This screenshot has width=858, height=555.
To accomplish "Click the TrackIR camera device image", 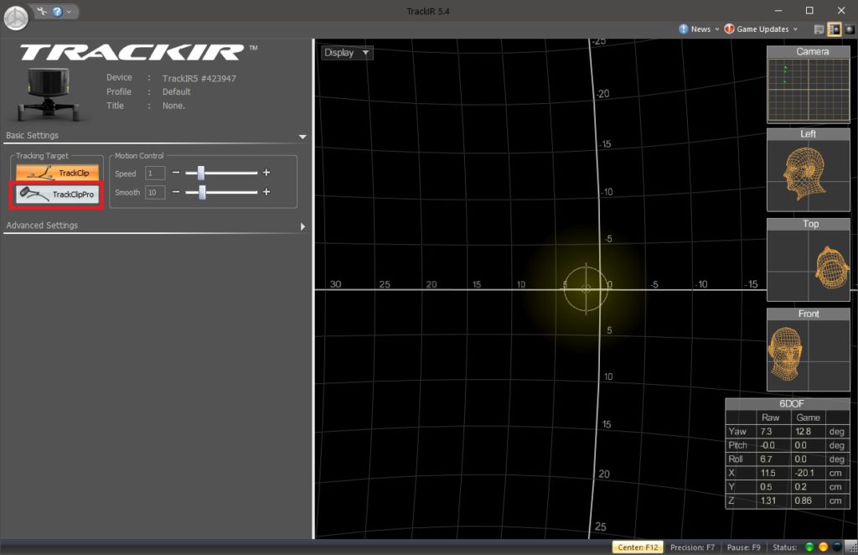I will tap(48, 94).
